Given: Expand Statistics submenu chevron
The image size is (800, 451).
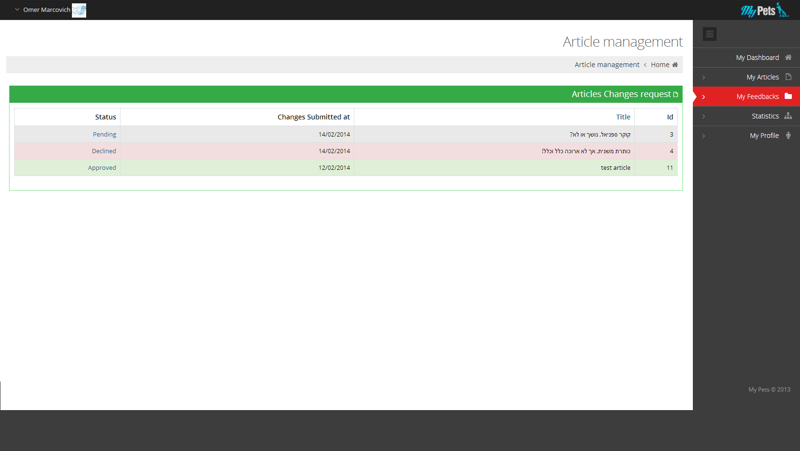Looking at the screenshot, I should pyautogui.click(x=703, y=116).
